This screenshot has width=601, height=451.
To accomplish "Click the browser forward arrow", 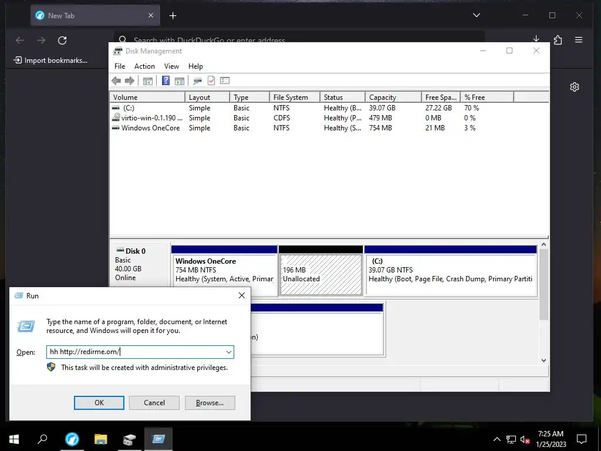I will click(41, 41).
